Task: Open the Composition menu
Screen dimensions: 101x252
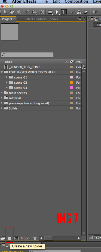Action: pyautogui.click(x=76, y=2)
